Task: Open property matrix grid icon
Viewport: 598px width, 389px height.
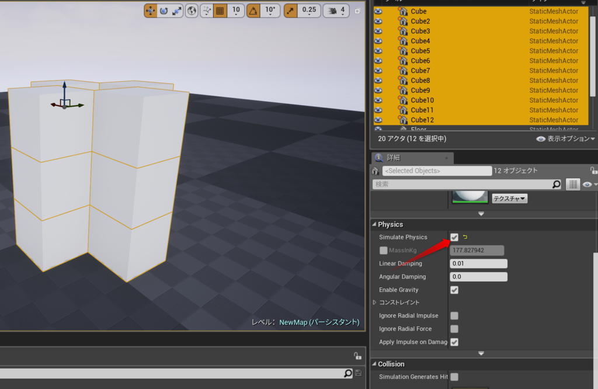Action: [x=573, y=185]
